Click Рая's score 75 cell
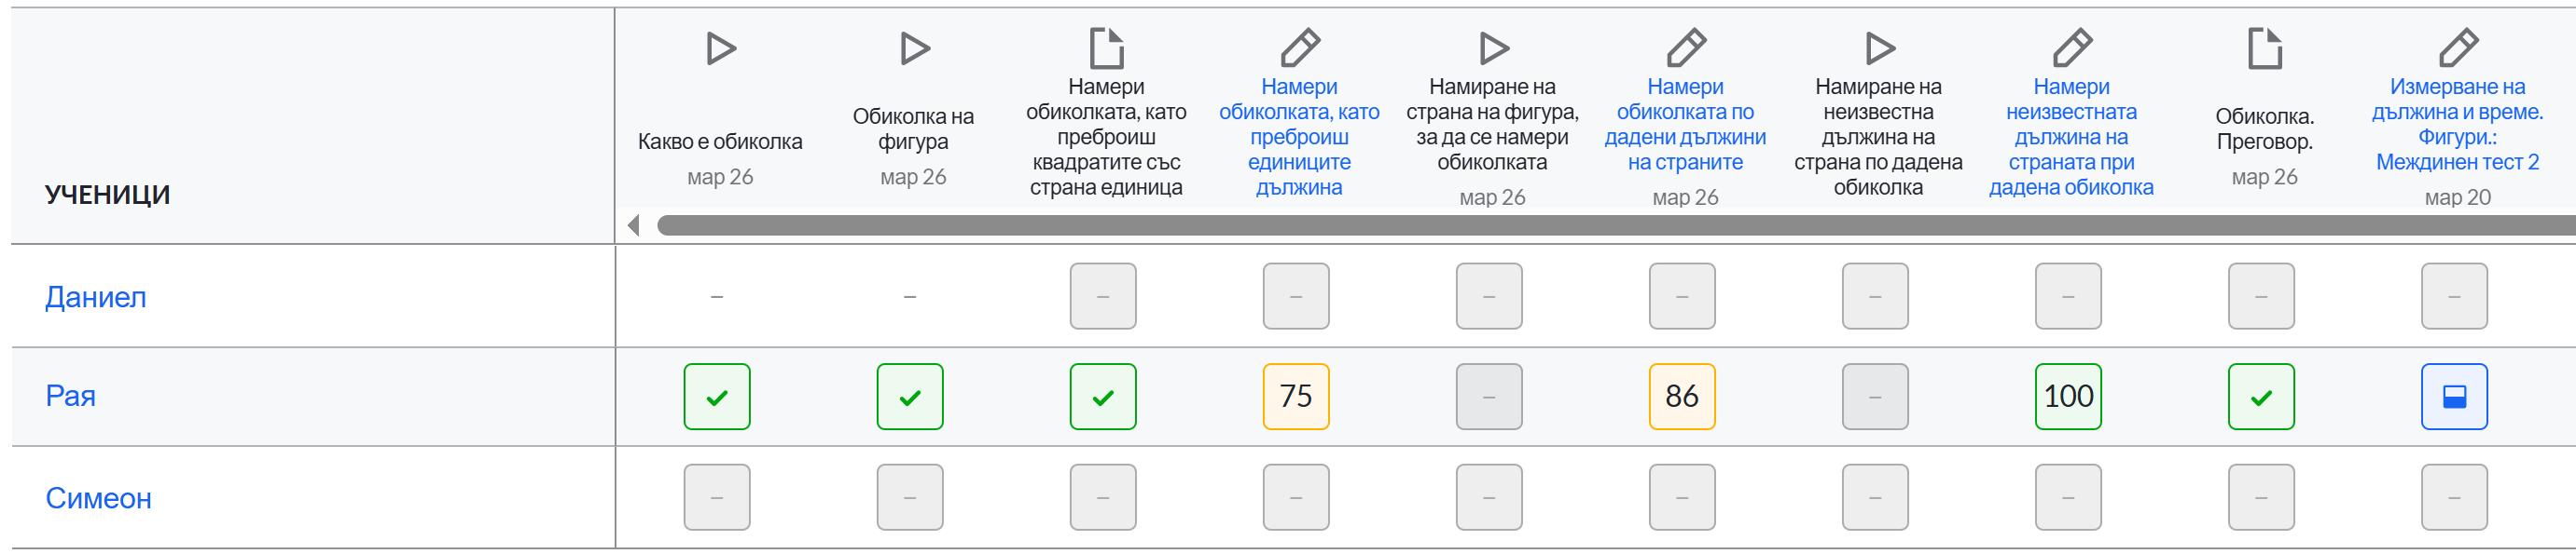2576x554 pixels. point(1296,397)
